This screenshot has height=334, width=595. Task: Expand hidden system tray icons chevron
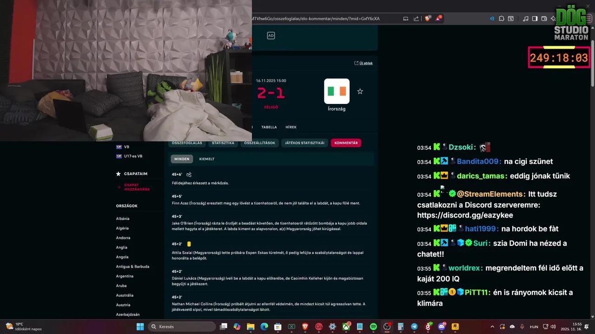[x=492, y=327]
